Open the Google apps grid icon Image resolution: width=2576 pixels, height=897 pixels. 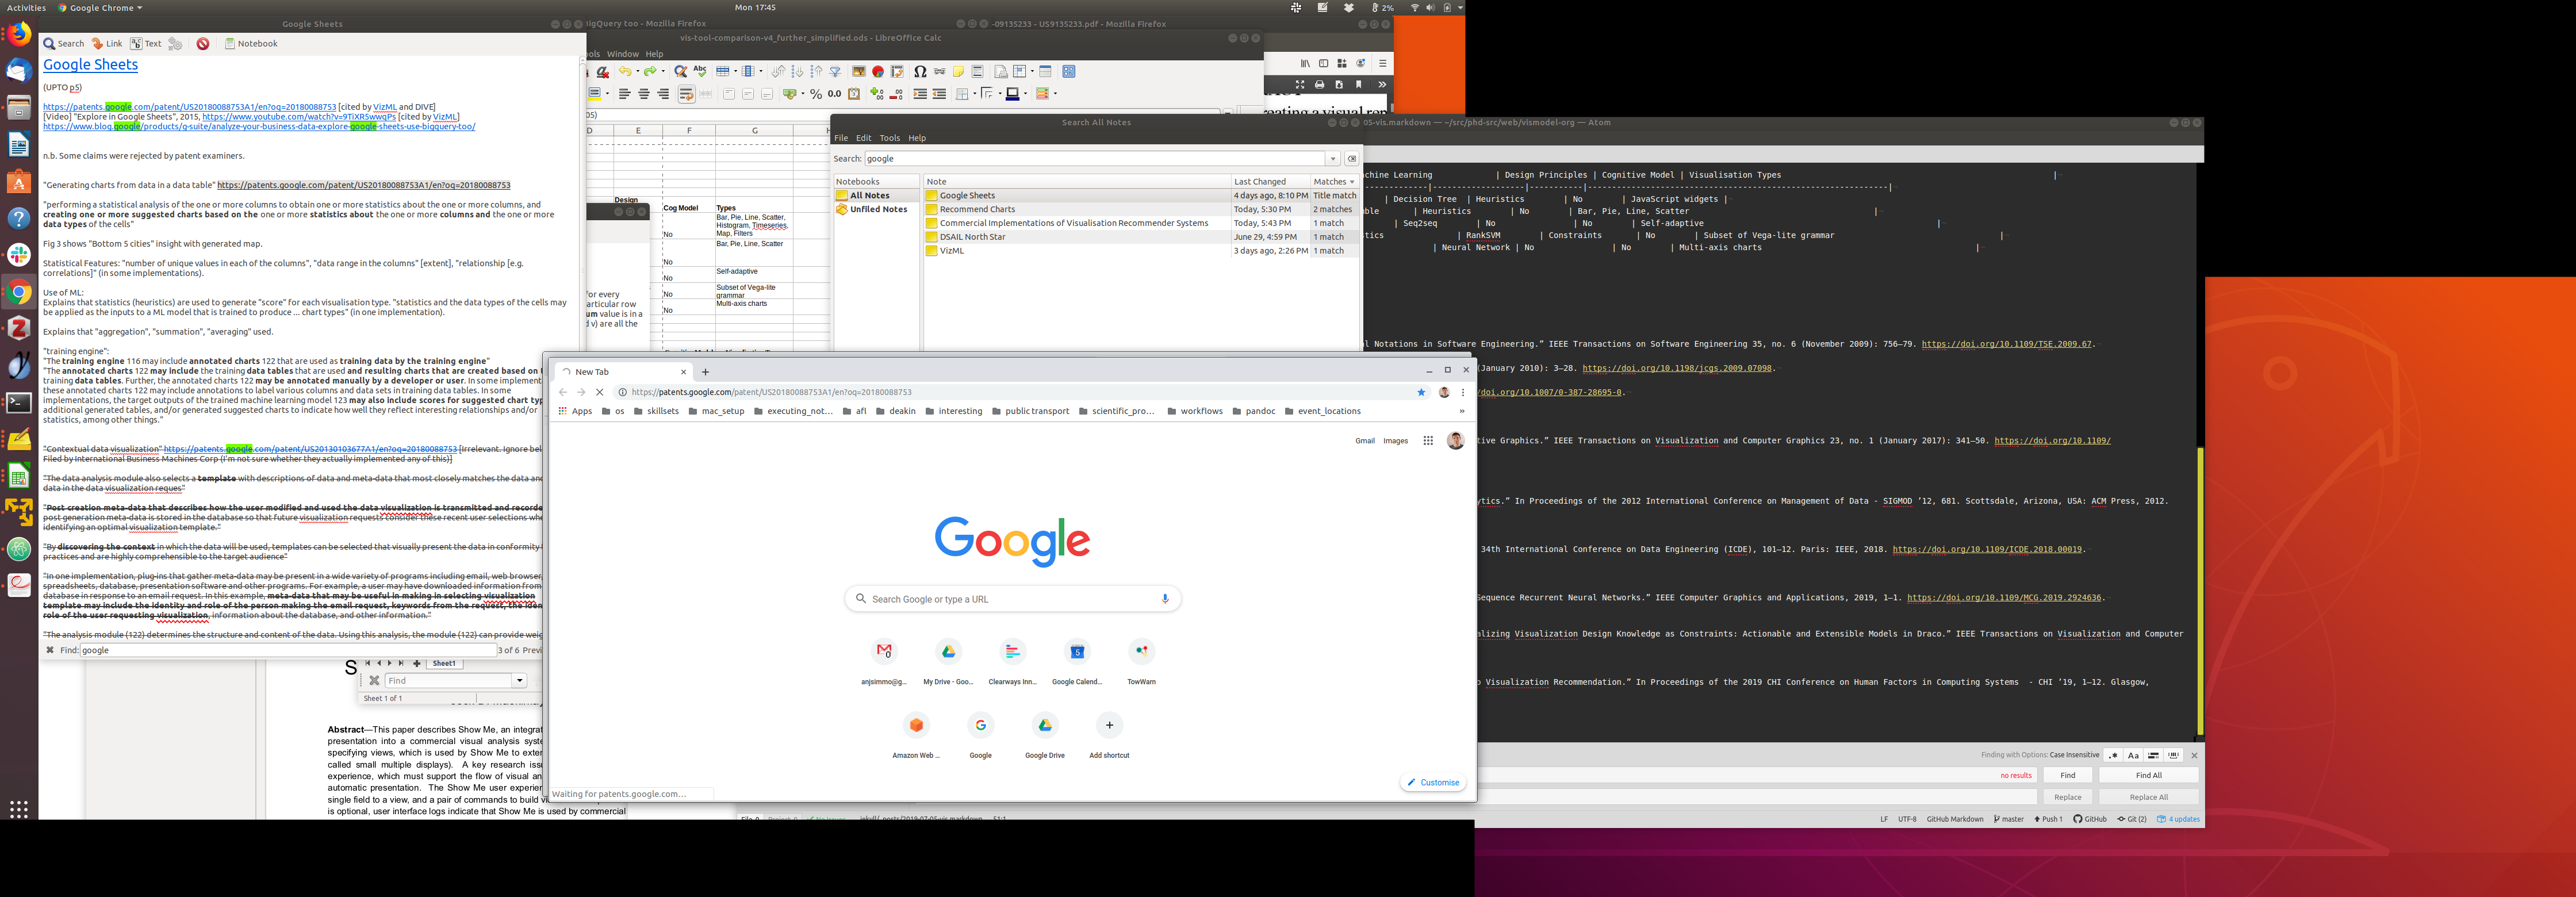click(1427, 441)
